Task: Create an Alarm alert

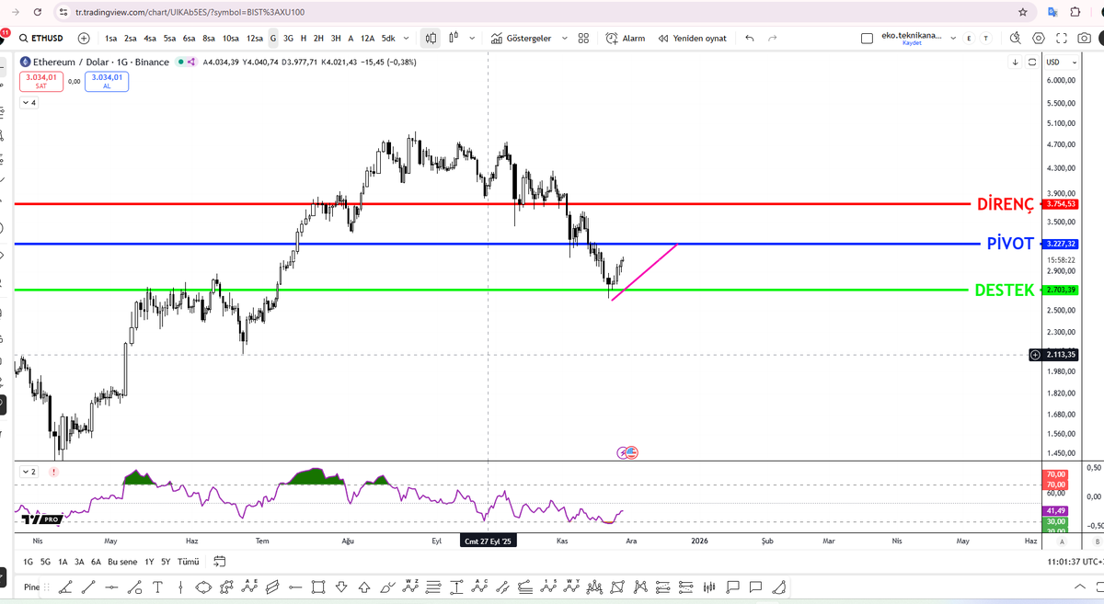Action: (x=626, y=39)
